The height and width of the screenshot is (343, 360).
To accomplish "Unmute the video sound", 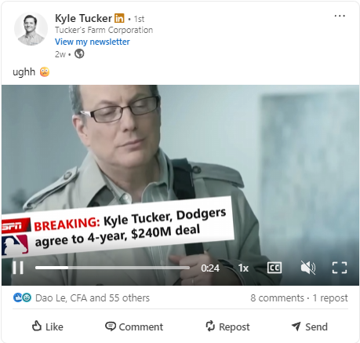I will pyautogui.click(x=308, y=268).
